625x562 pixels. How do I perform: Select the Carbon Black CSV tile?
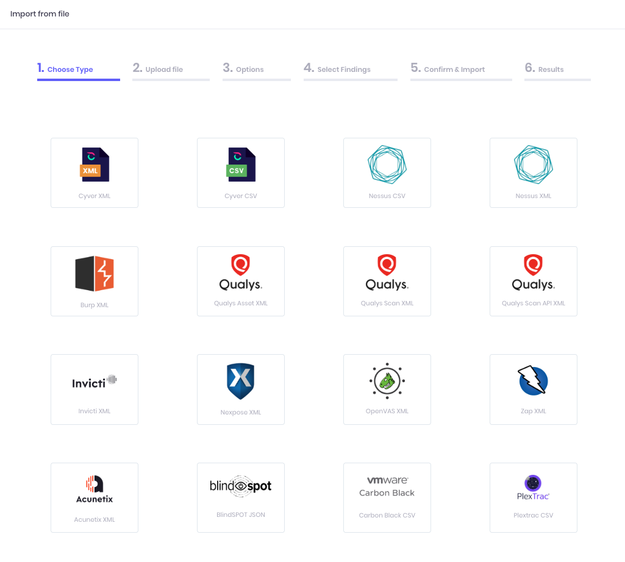coord(387,497)
